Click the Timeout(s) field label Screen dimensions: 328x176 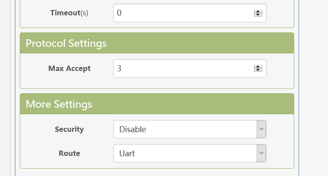[x=69, y=13]
